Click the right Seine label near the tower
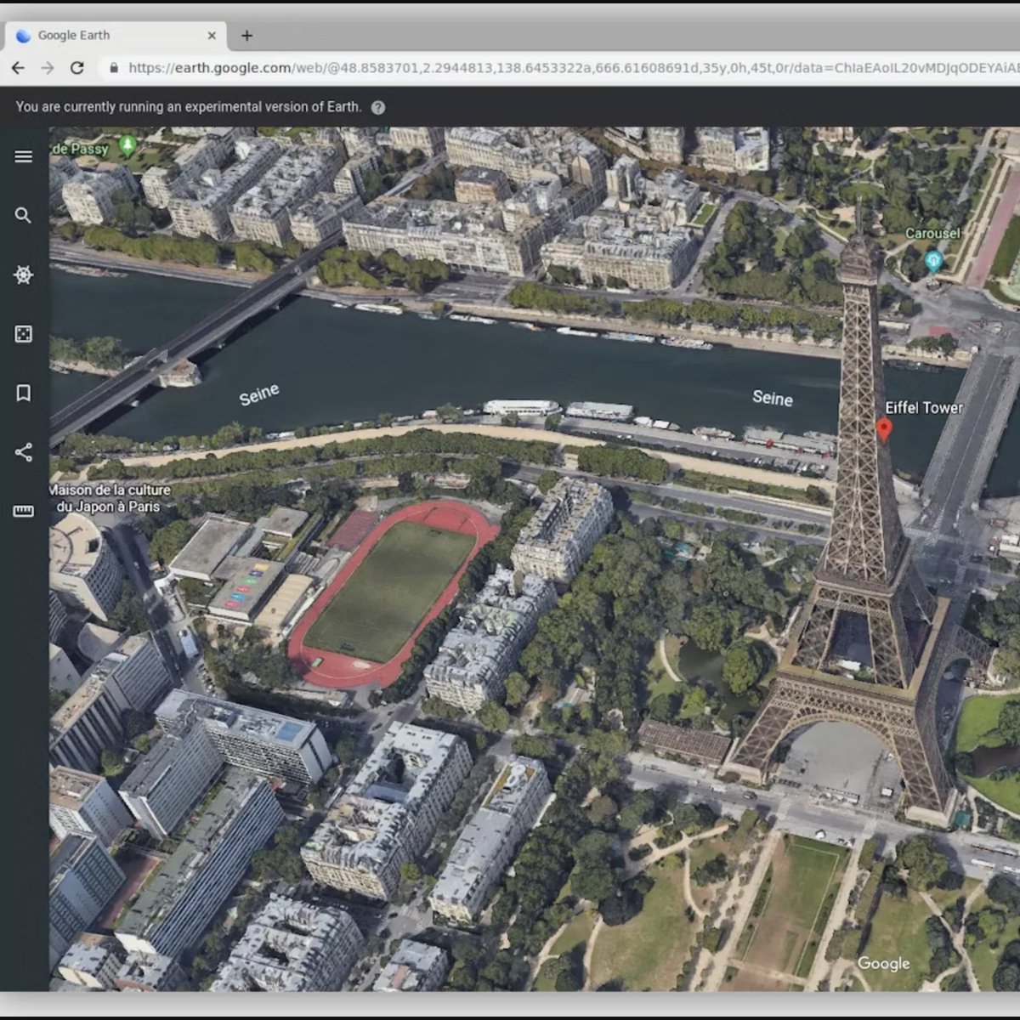Image resolution: width=1020 pixels, height=1020 pixels. [773, 398]
